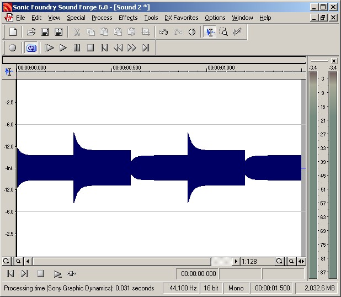Open the File menu

[20, 18]
